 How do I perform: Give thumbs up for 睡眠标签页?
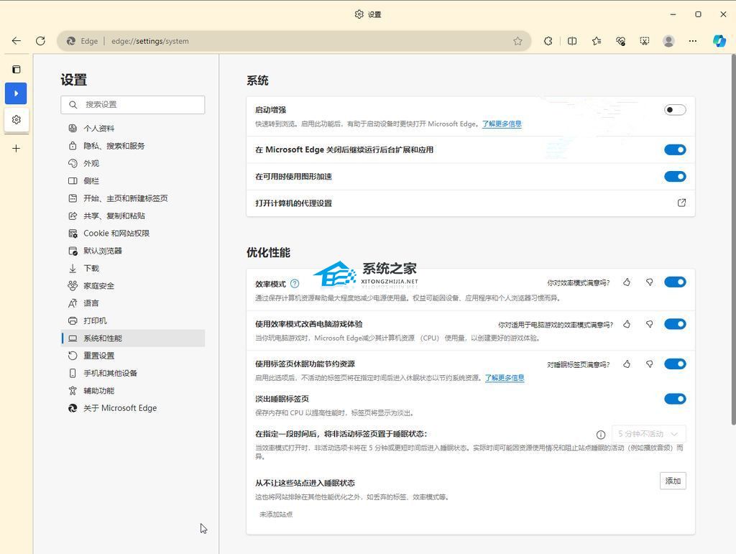627,364
